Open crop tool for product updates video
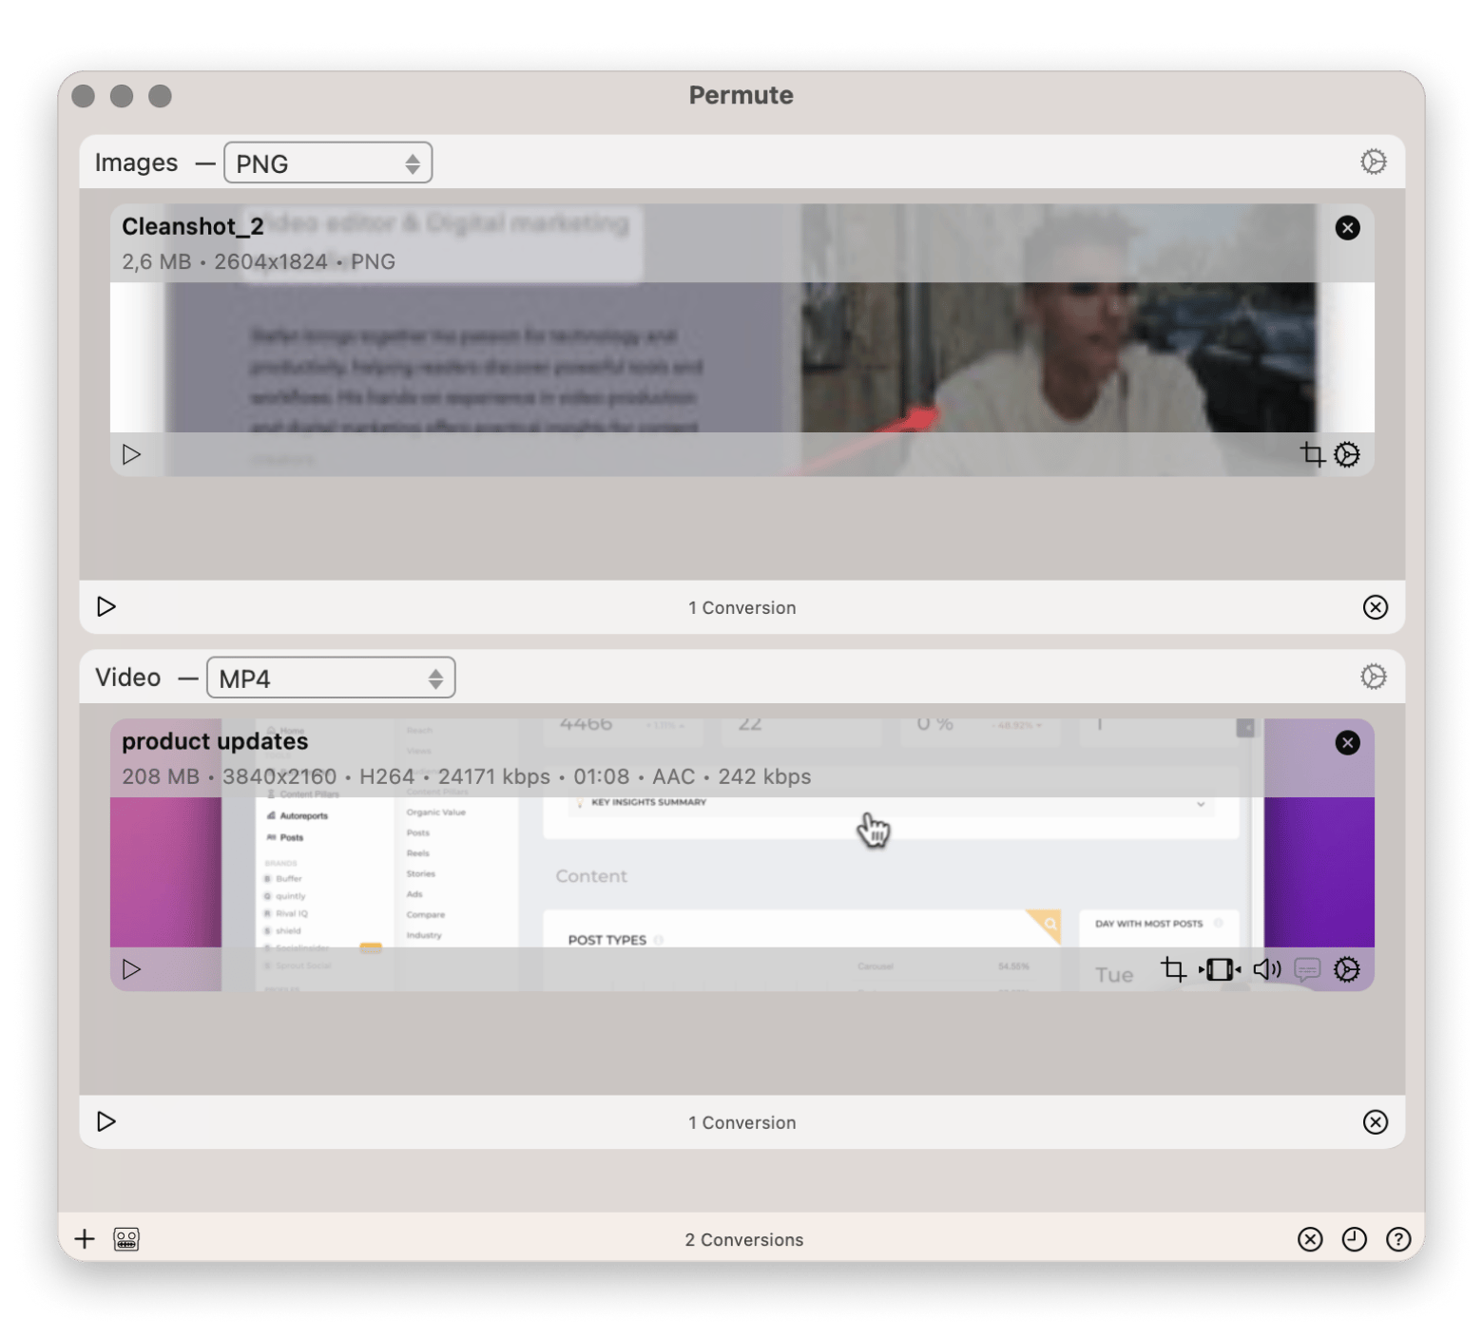Image resolution: width=1483 pixels, height=1338 pixels. pyautogui.click(x=1173, y=969)
